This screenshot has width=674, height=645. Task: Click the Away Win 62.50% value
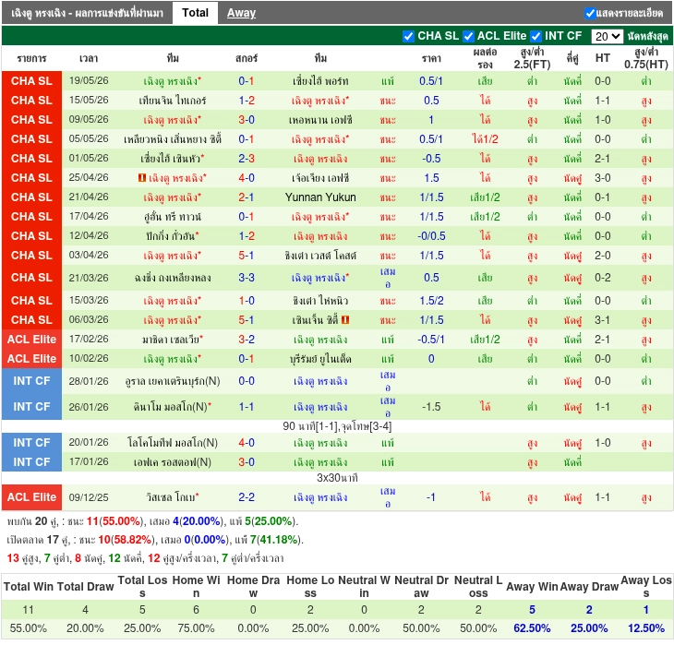(532, 628)
